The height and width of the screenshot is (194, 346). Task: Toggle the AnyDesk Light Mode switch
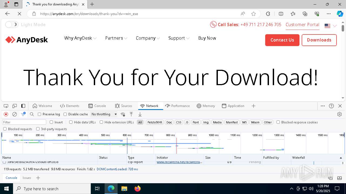point(12,25)
